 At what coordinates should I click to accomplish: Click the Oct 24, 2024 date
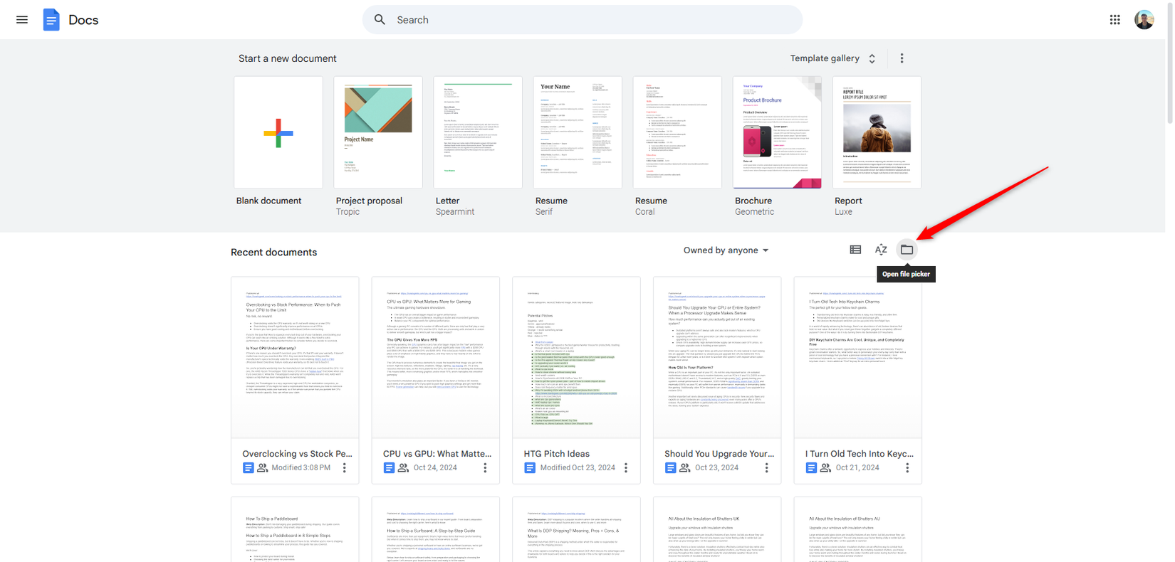tap(435, 468)
